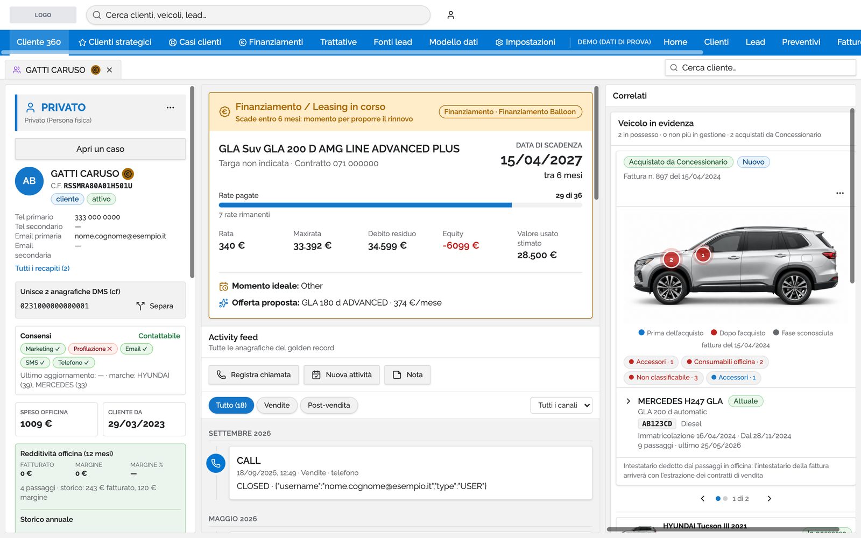Open the Trattative menu item
This screenshot has width=861, height=538.
338,42
